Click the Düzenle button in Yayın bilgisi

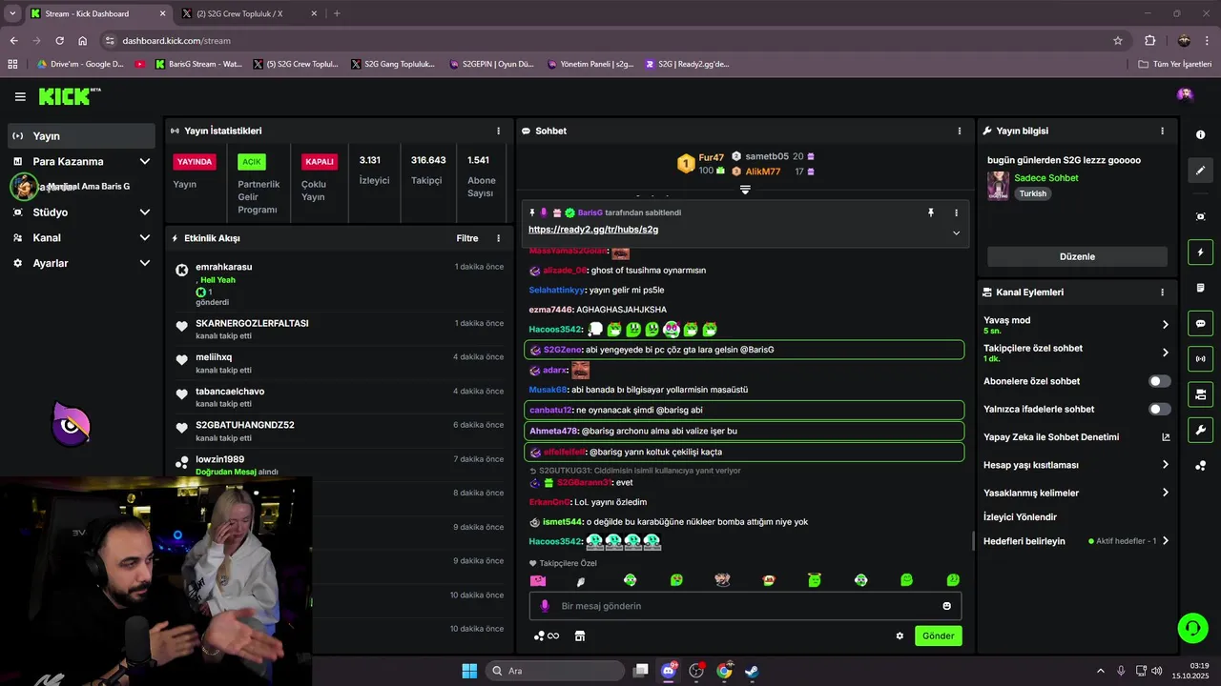click(1077, 256)
